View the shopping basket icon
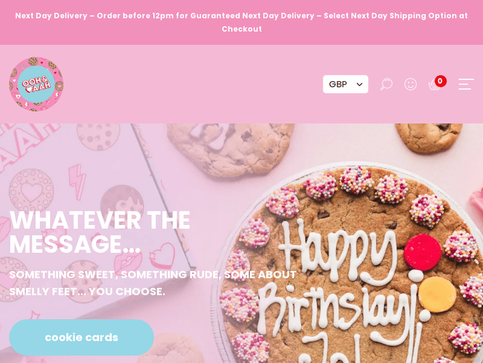This screenshot has height=363, width=483. click(x=434, y=84)
